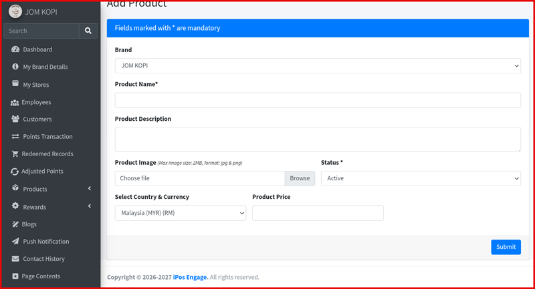Go to Contact History page

[x=43, y=259]
